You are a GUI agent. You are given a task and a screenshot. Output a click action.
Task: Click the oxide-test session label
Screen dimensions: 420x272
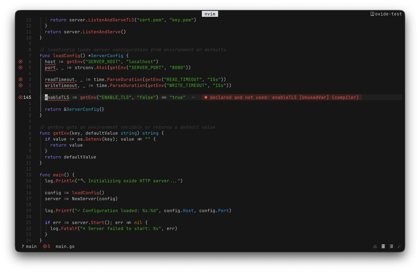point(388,14)
